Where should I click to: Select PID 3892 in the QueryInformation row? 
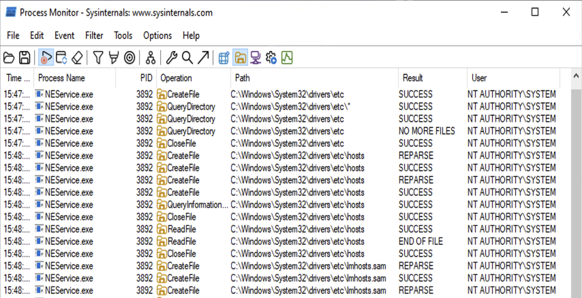(x=144, y=205)
